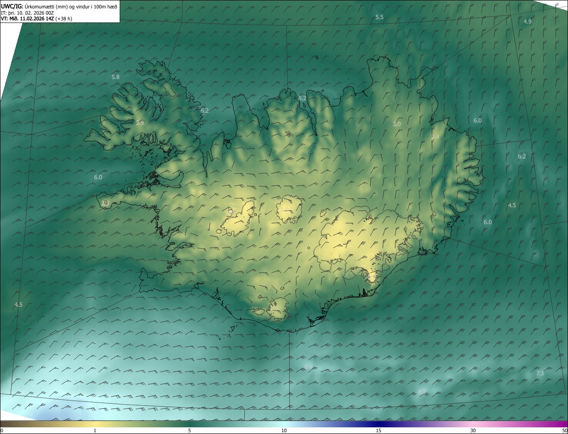
Task: Click the colorbar tick label '5'
Action: click(189, 430)
